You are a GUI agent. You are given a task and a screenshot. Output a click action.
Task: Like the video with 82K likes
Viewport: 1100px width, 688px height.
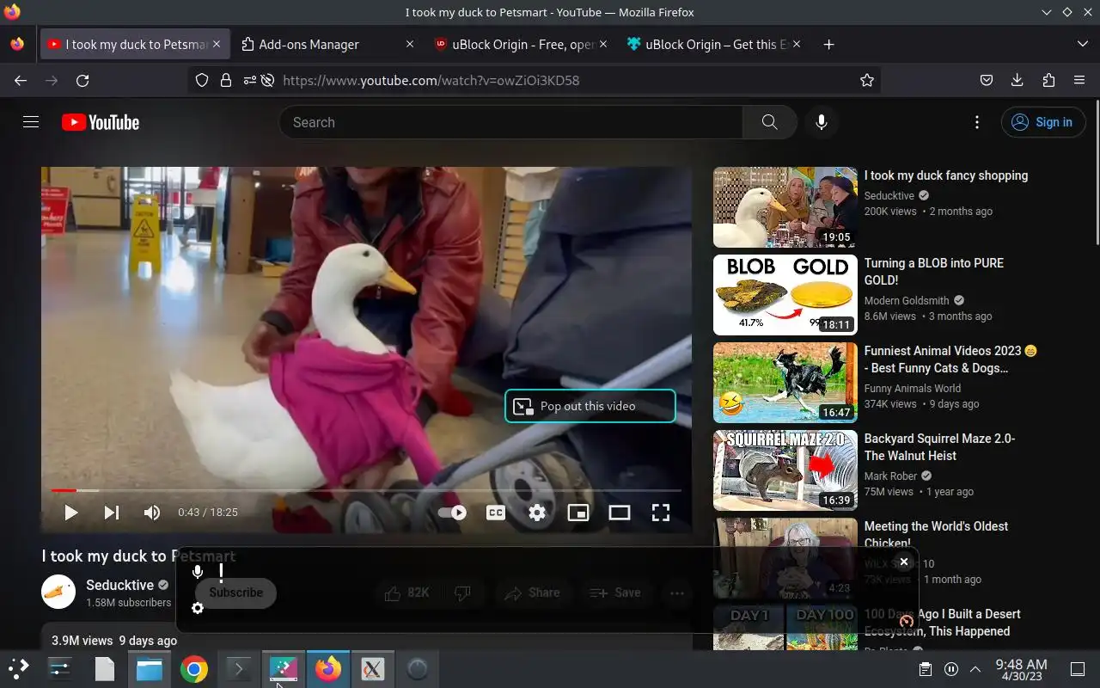[406, 593]
